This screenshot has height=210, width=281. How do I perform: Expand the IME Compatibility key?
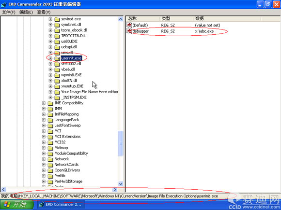pos(44,103)
